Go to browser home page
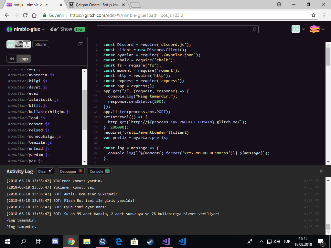The width and height of the screenshot is (331, 248). pyautogui.click(x=34, y=15)
